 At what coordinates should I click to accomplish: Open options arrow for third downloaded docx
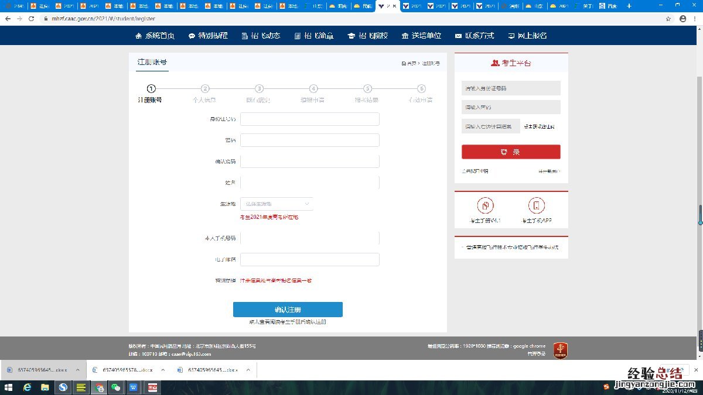[x=248, y=370]
